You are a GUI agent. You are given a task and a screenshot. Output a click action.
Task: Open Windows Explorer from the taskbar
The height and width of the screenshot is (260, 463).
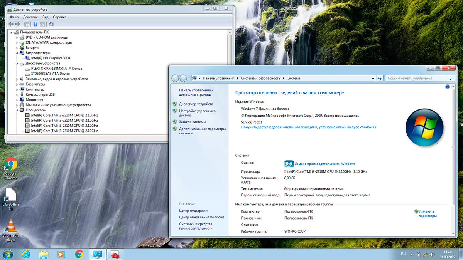tap(44, 254)
